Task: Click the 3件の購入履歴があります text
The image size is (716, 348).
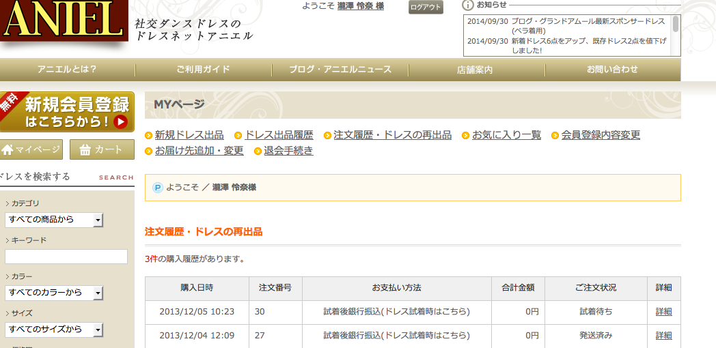Action: click(x=195, y=259)
